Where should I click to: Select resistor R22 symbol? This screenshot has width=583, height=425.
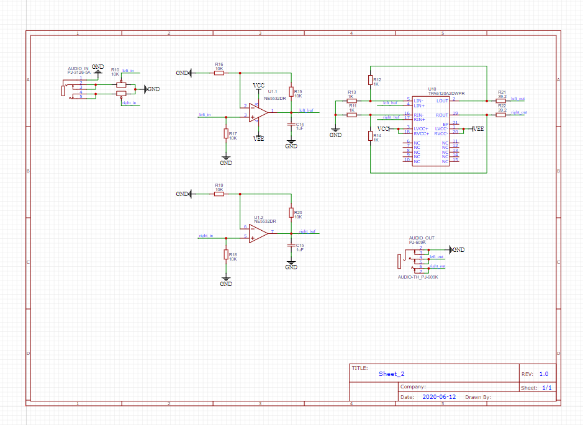501,115
